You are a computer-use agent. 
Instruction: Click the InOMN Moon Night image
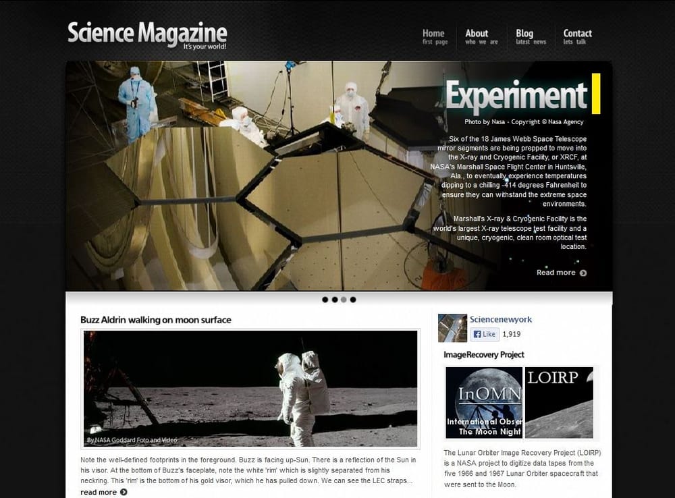pos(483,402)
